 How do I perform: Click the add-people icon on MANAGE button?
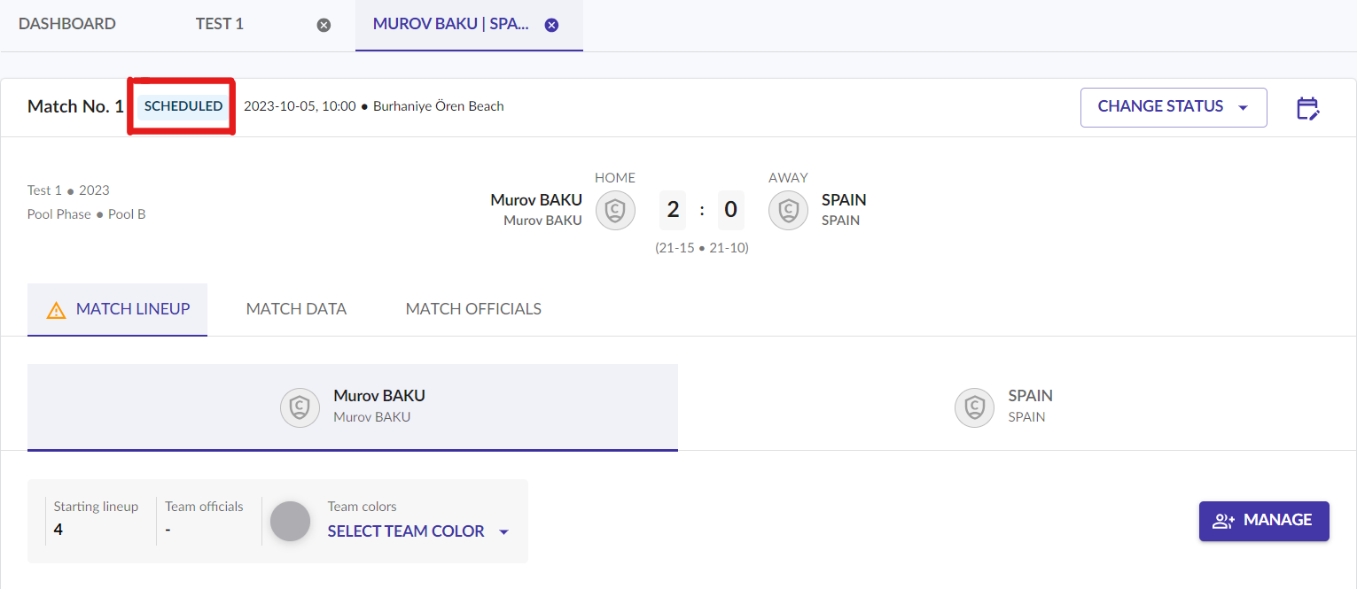1224,521
